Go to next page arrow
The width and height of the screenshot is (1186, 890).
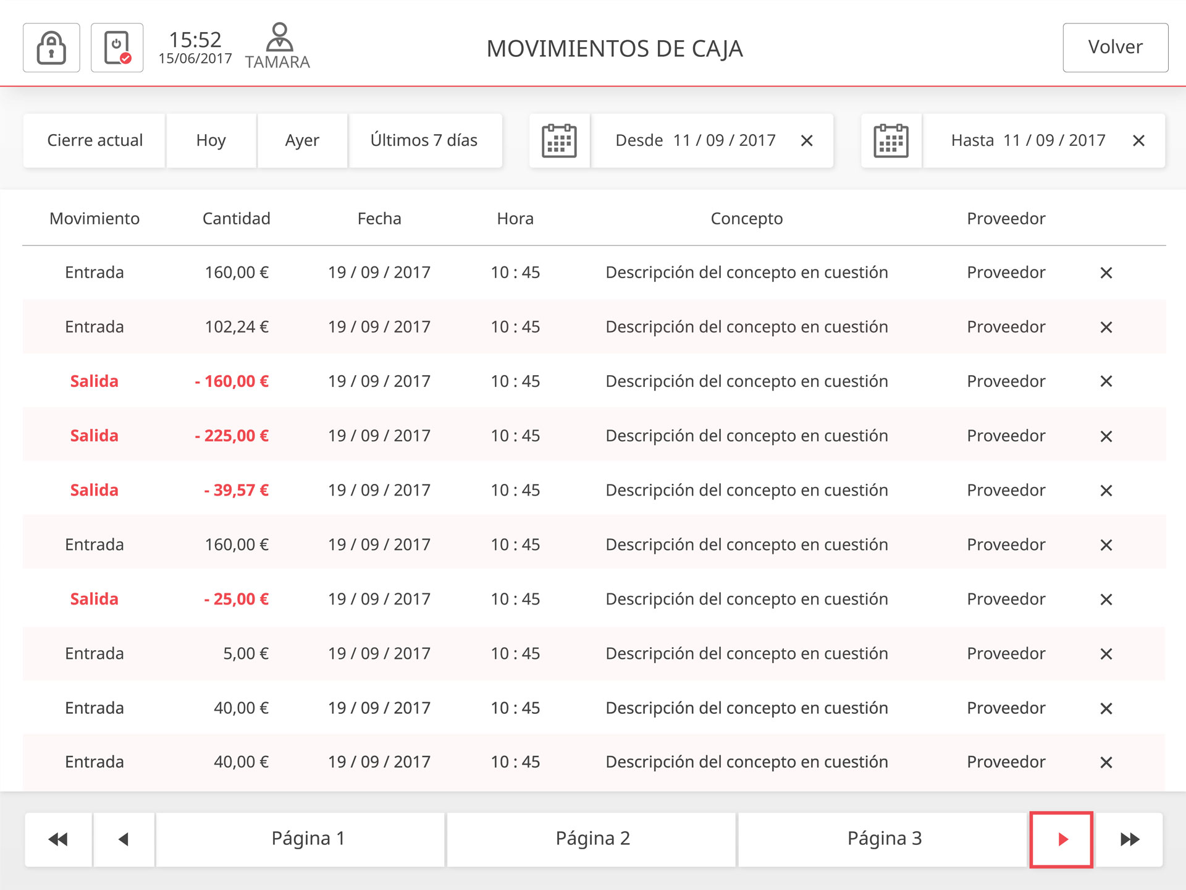(1061, 839)
